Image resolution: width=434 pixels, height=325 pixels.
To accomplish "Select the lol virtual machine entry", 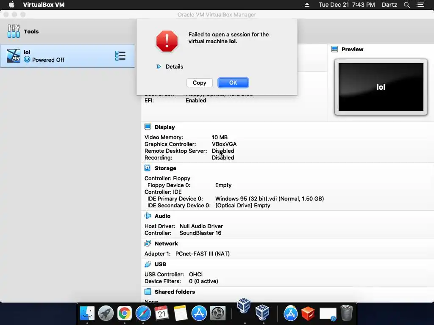I will [67, 56].
